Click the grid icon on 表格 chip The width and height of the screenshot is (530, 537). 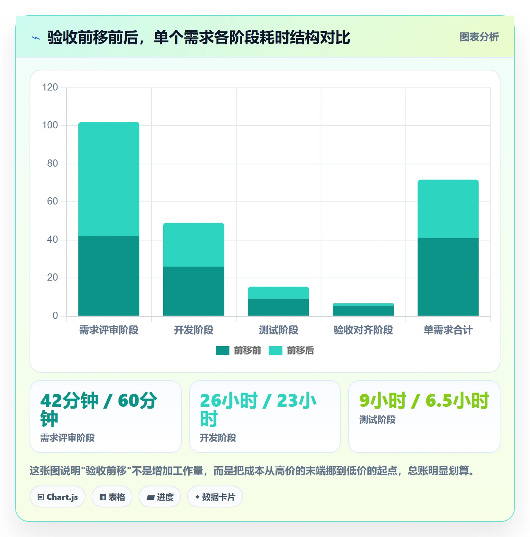[103, 497]
